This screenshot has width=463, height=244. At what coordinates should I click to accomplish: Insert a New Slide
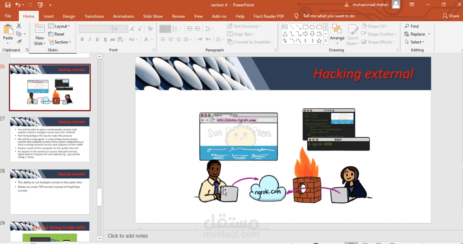[40, 35]
